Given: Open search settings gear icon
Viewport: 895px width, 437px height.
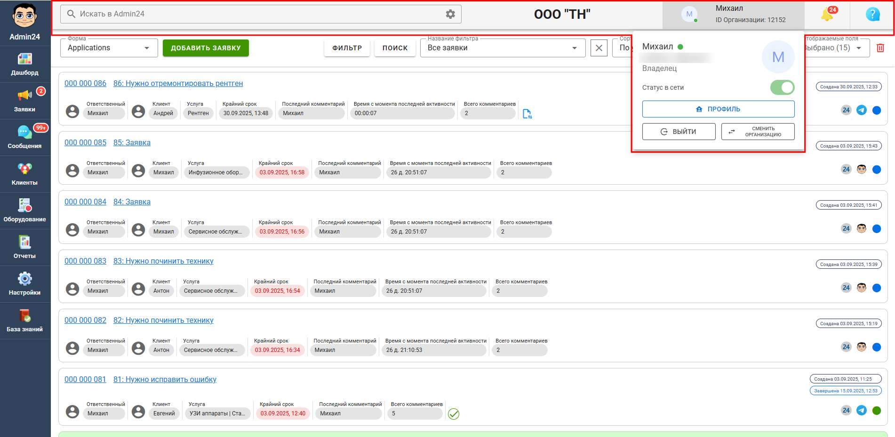Looking at the screenshot, I should (450, 14).
